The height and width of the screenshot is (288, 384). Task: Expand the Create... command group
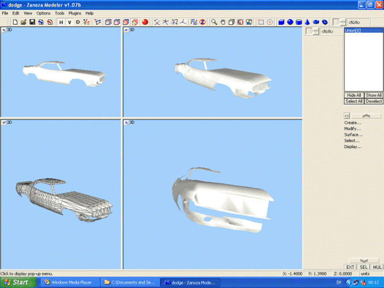[x=352, y=123]
